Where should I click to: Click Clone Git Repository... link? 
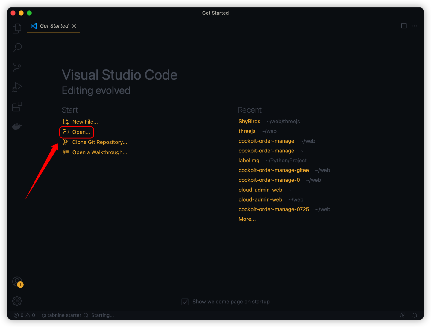[x=100, y=142]
